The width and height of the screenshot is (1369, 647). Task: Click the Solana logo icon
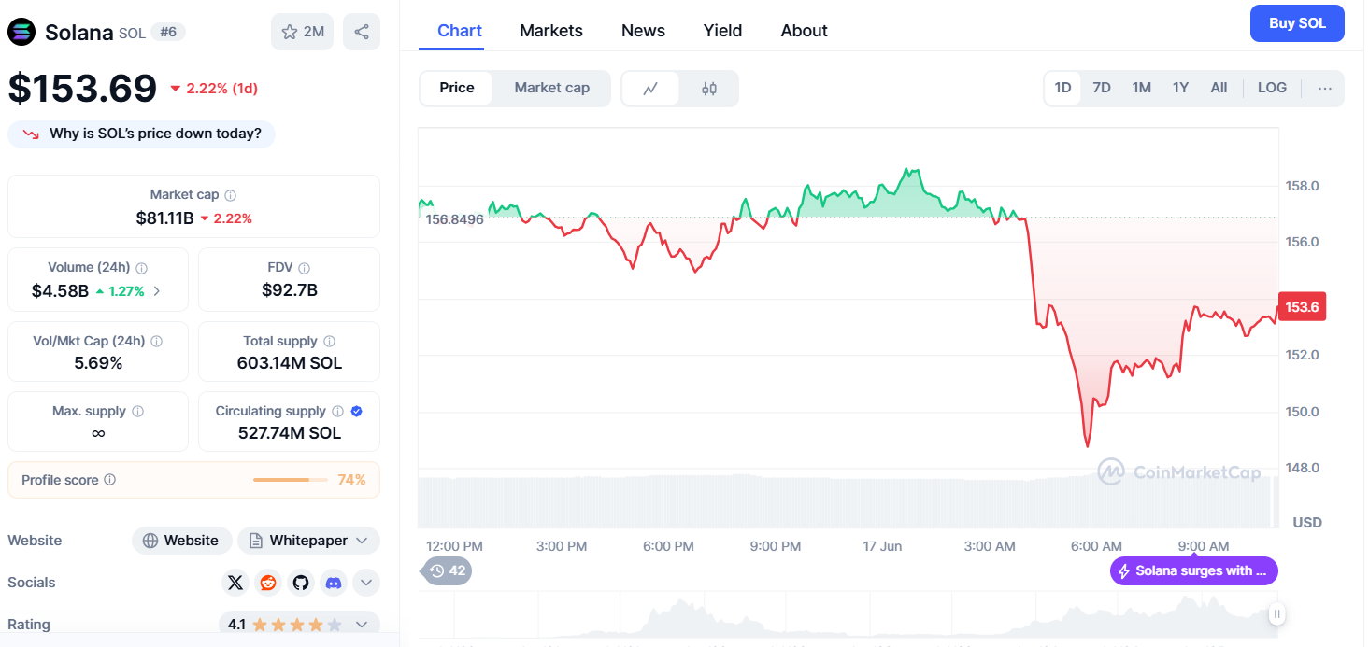point(21,32)
